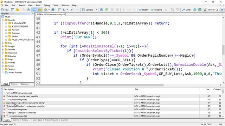Select the Include folder
The image size is (225, 126).
(12, 50)
